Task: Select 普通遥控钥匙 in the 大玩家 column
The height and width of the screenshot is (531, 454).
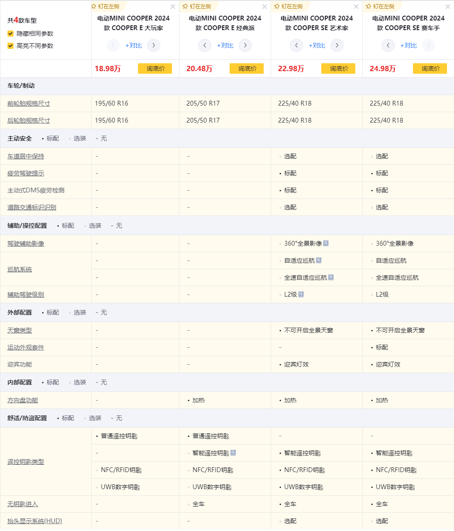Action: click(119, 436)
